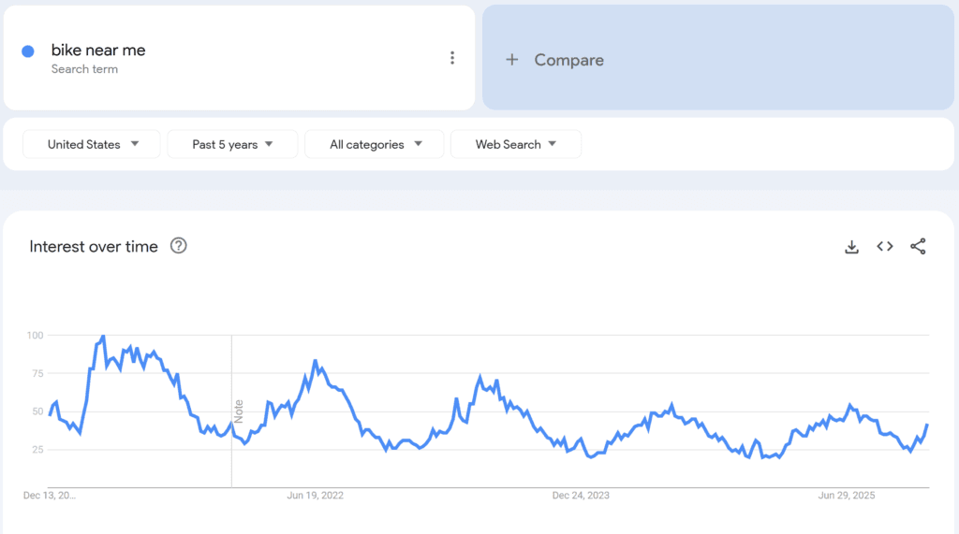Open the Past 5 years time range dropdown

(x=232, y=144)
